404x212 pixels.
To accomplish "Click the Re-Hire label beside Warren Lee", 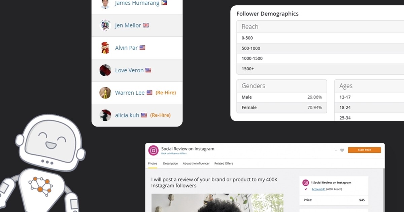I will coord(166,93).
